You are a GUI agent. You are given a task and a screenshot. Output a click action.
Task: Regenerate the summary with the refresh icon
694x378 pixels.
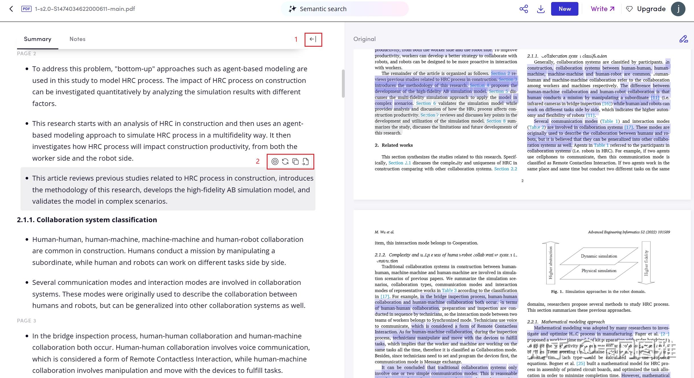click(285, 162)
